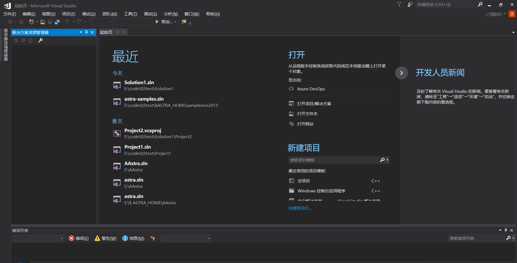Click the Undo toolbar icon

67,22
